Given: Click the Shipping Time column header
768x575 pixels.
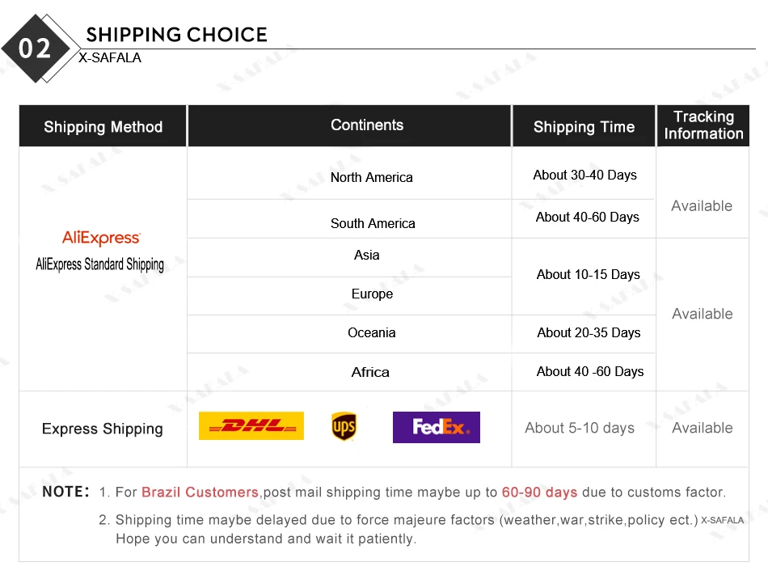Looking at the screenshot, I should (x=584, y=127).
